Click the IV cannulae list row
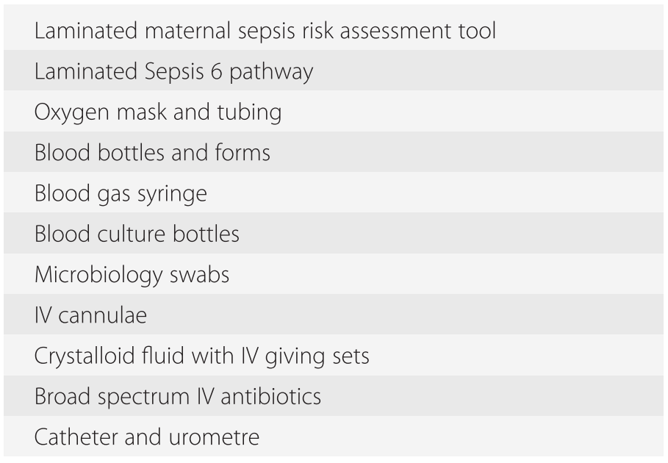The image size is (668, 463). coord(90,315)
